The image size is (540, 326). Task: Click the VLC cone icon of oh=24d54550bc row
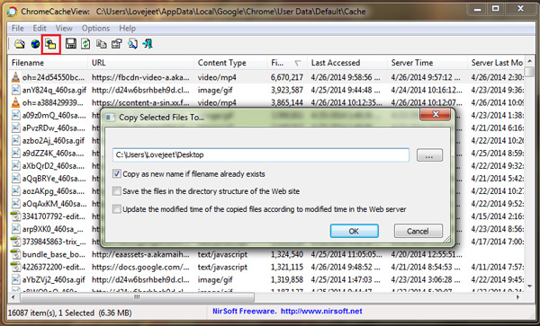[16, 77]
